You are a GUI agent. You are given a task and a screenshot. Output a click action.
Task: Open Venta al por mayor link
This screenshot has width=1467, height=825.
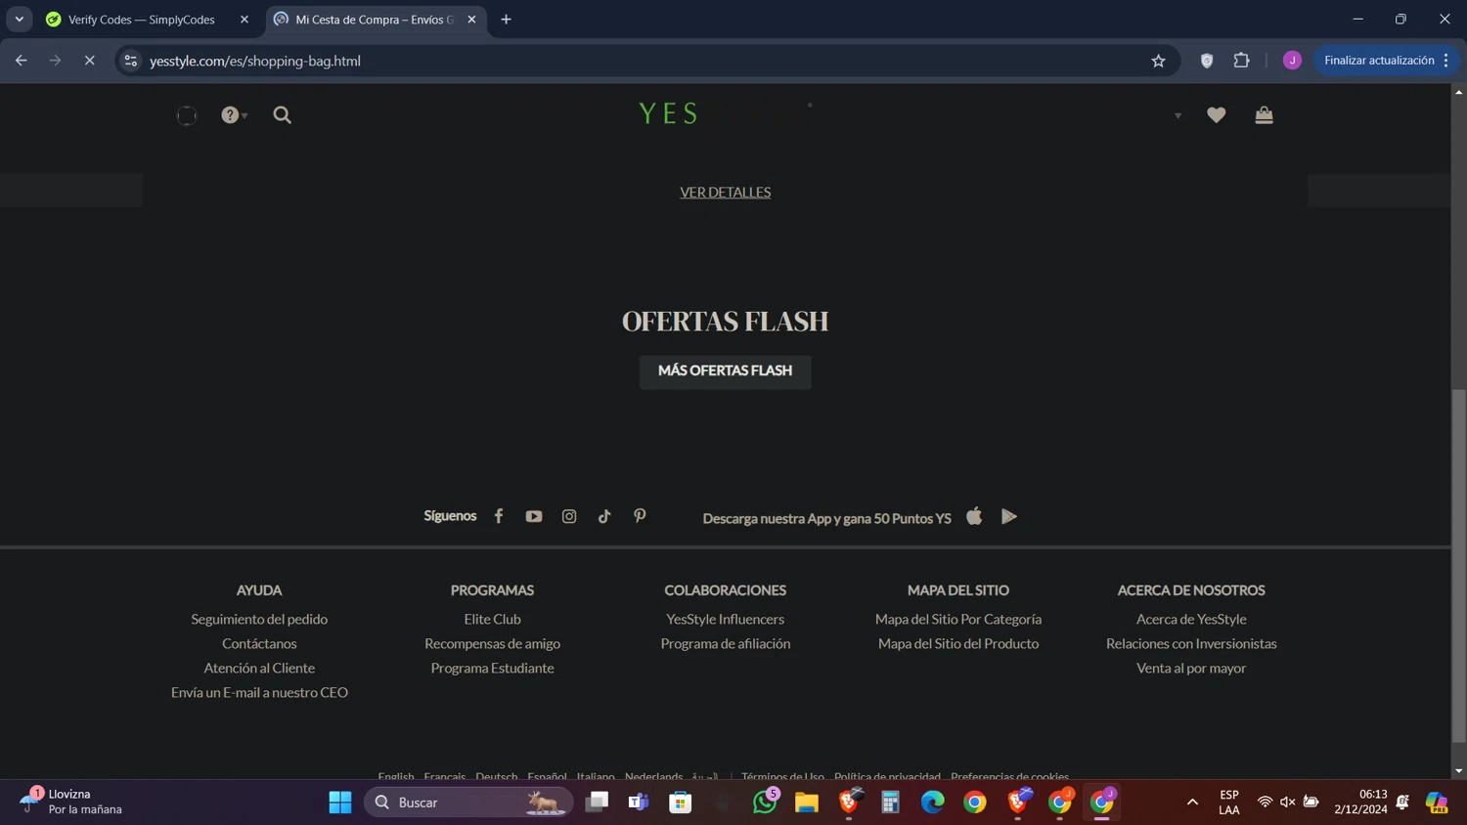click(1191, 669)
